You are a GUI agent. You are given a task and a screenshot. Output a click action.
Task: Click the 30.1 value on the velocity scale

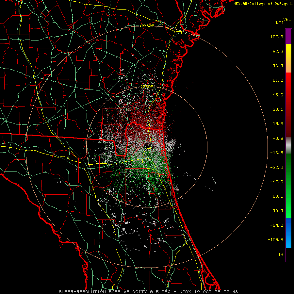(278, 109)
